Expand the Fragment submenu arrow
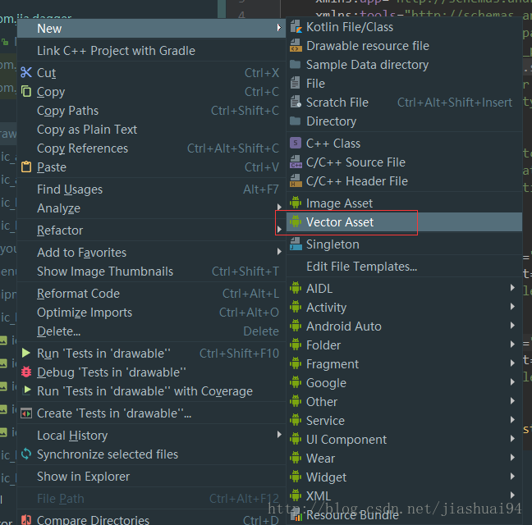Screen dimensions: 532x525 tap(512, 363)
